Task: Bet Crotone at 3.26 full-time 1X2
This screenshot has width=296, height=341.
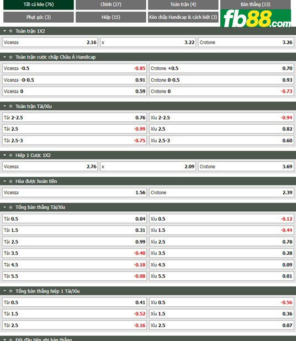Action: coord(246,42)
